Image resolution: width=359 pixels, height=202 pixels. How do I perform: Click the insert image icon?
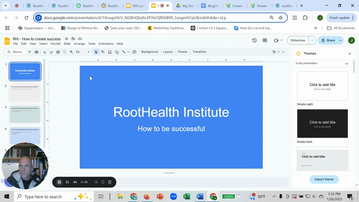click(x=110, y=52)
